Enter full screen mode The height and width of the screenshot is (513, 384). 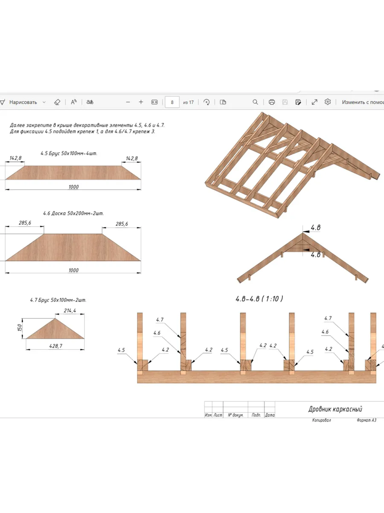coord(314,102)
